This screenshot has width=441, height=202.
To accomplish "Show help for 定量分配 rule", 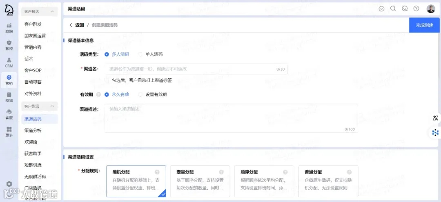I will click(221, 172).
